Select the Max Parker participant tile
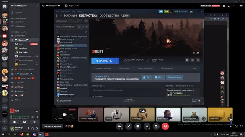The width and height of the screenshot is (245, 137). [168, 115]
